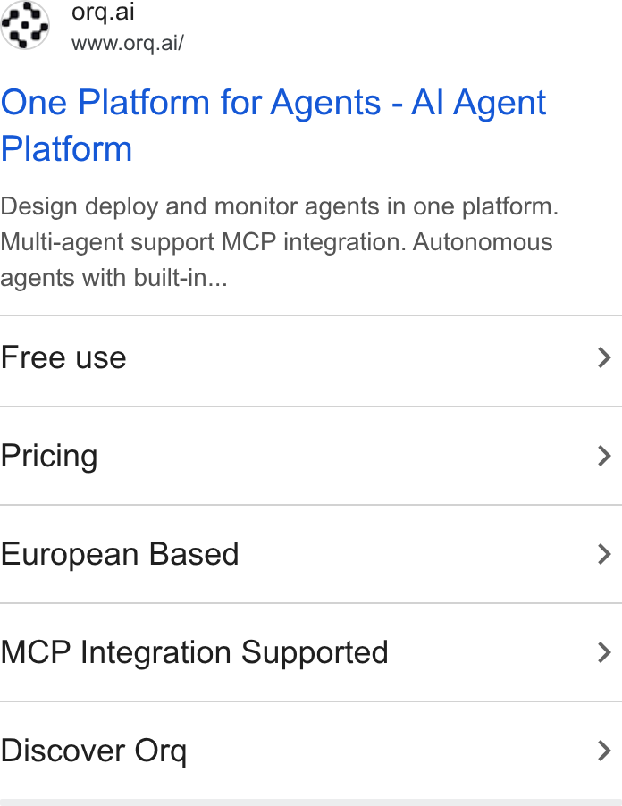Viewport: 622px width, 806px height.
Task: Click the chevron next to MCP Integration Supported
Action: [x=604, y=652]
